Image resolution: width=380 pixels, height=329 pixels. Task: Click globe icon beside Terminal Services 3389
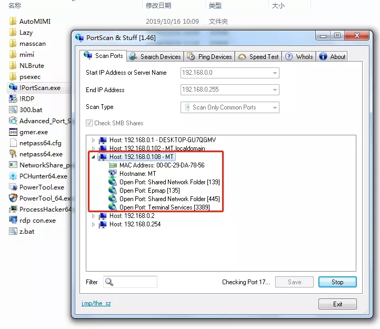click(x=112, y=207)
